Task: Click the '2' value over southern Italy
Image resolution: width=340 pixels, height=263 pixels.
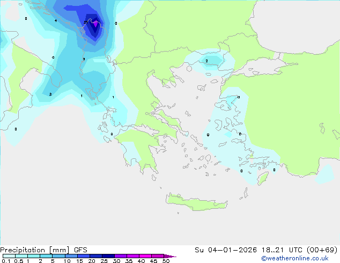Action: [x=50, y=94]
